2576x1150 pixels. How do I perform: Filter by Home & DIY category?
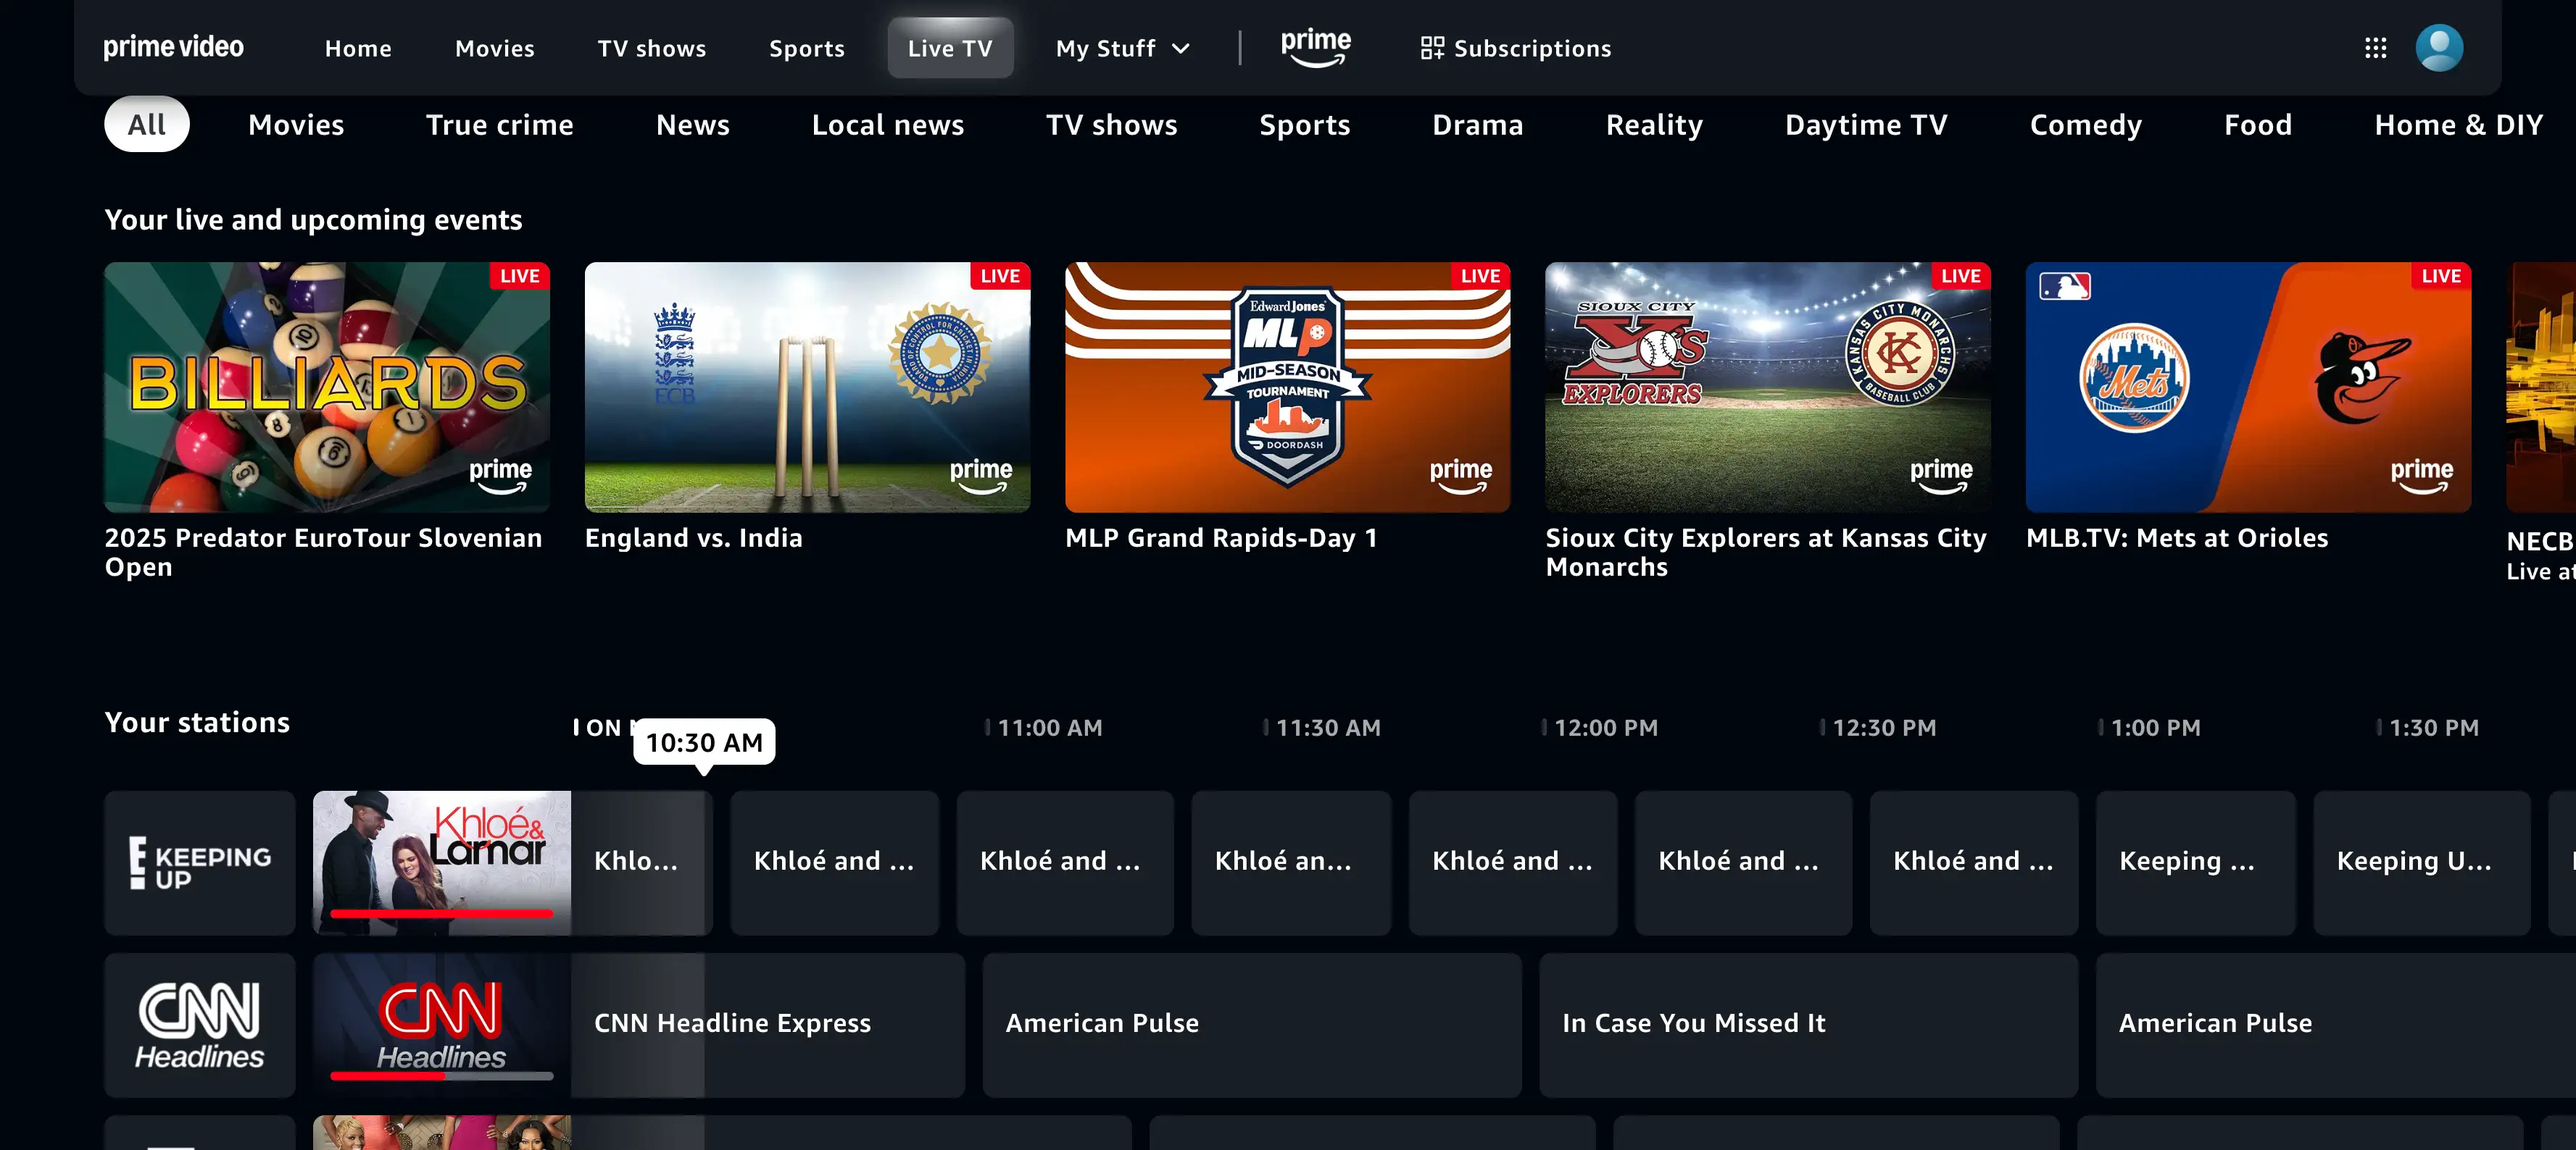point(2458,124)
